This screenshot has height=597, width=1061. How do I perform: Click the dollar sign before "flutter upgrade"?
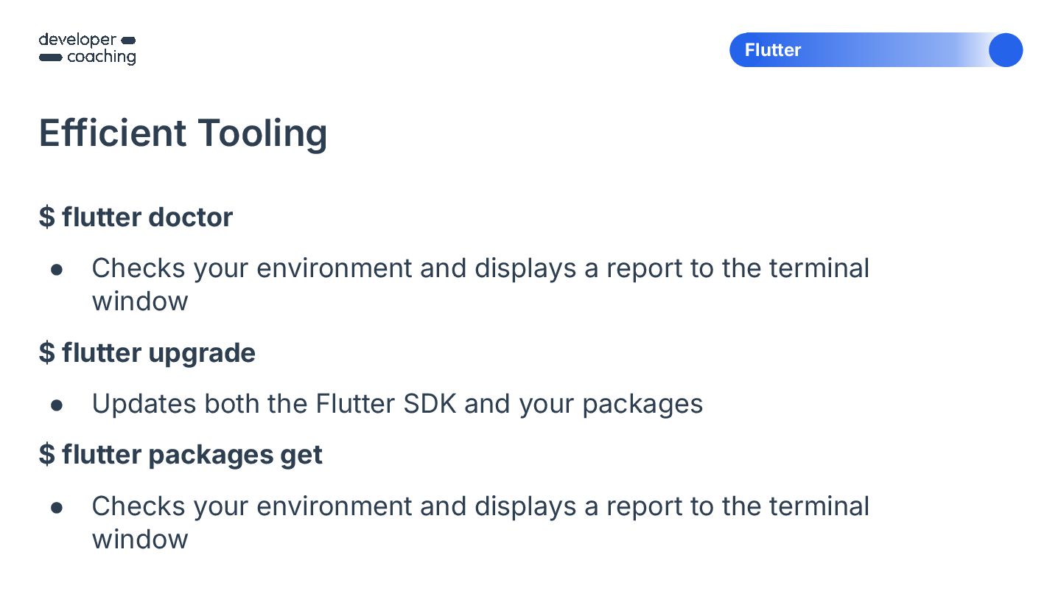click(47, 353)
